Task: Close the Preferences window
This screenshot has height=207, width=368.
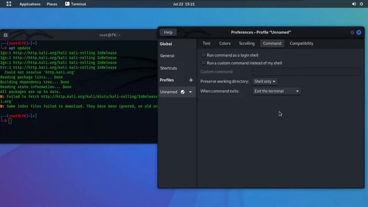Action: 359,32
